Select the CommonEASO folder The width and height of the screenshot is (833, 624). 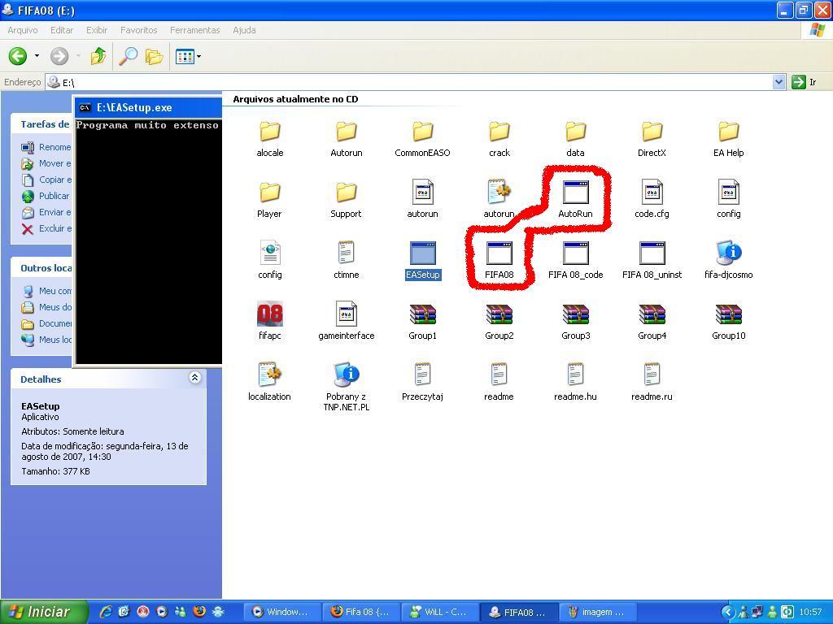coord(422,139)
